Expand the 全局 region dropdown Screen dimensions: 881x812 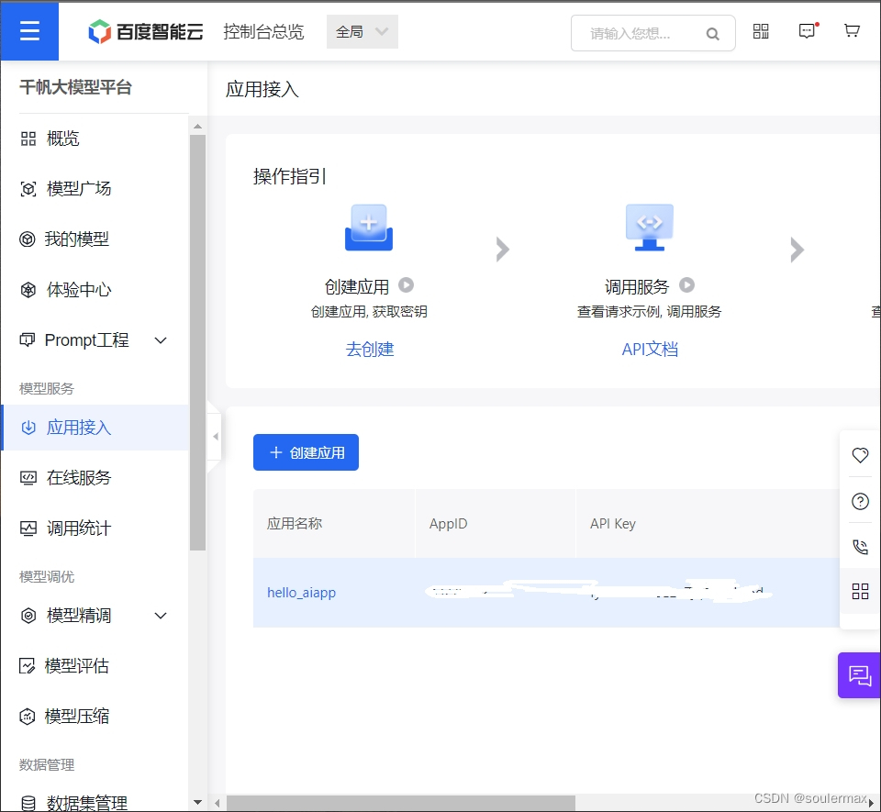click(x=362, y=31)
